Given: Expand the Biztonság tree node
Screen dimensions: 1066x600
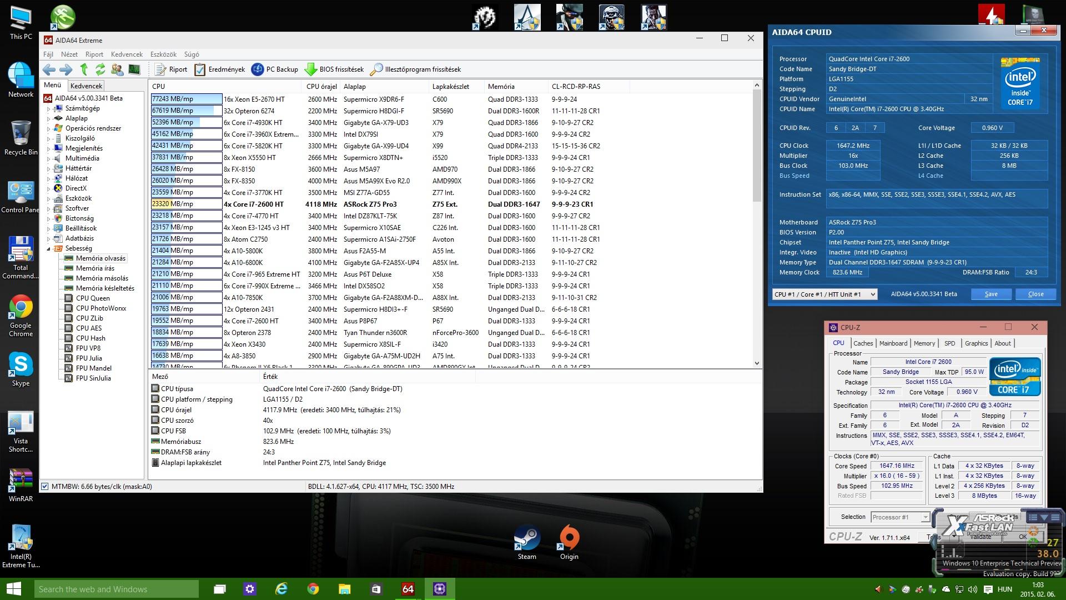Looking at the screenshot, I should (48, 218).
